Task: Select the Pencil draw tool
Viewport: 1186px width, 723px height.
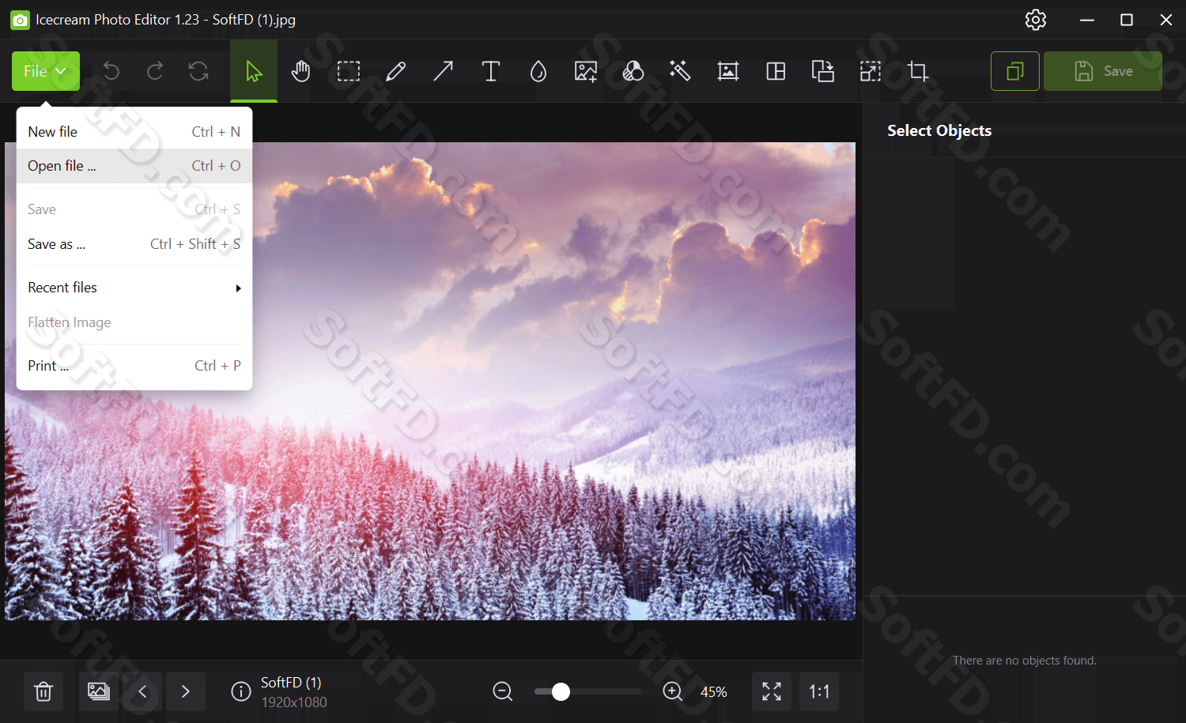Action: 395,71
